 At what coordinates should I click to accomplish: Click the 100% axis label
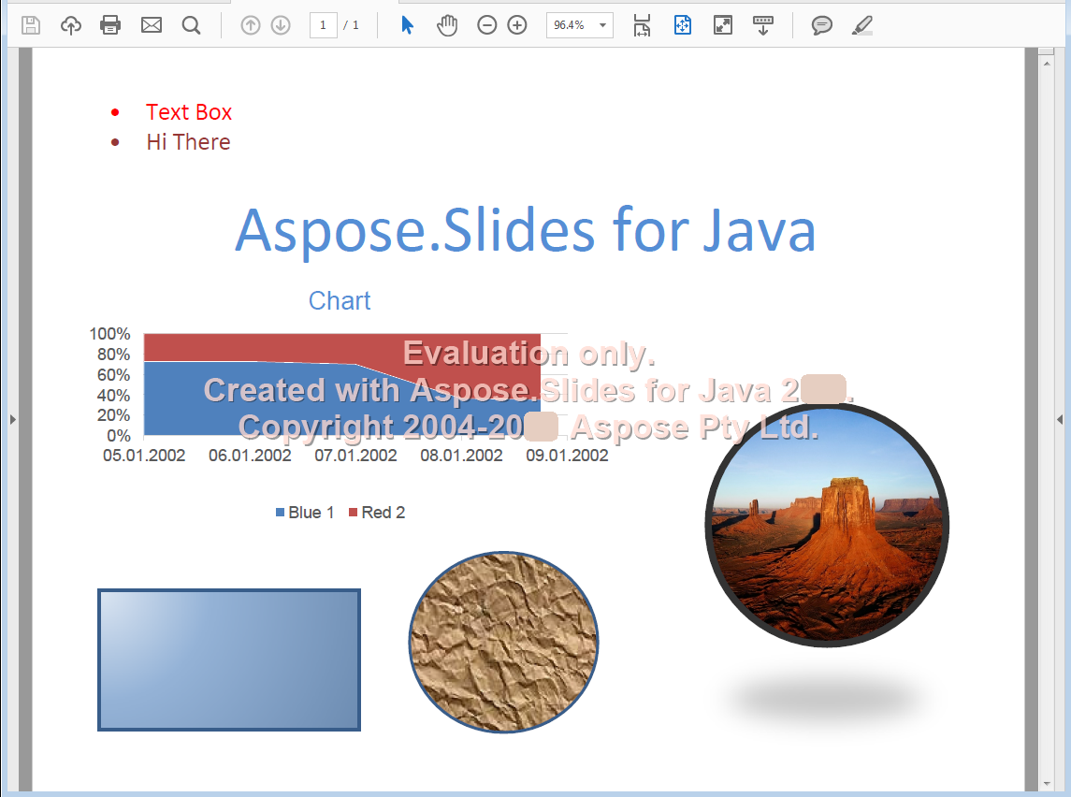click(x=109, y=334)
